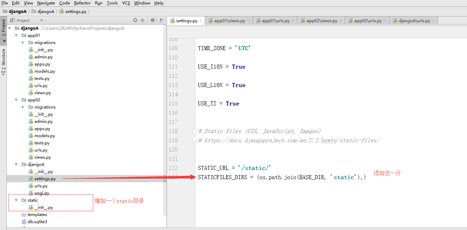Select admin.py under app02
The image size is (467, 230).
click(43, 121)
